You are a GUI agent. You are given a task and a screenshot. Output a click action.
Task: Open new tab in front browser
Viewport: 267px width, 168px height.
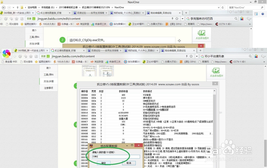(x=200, y=50)
